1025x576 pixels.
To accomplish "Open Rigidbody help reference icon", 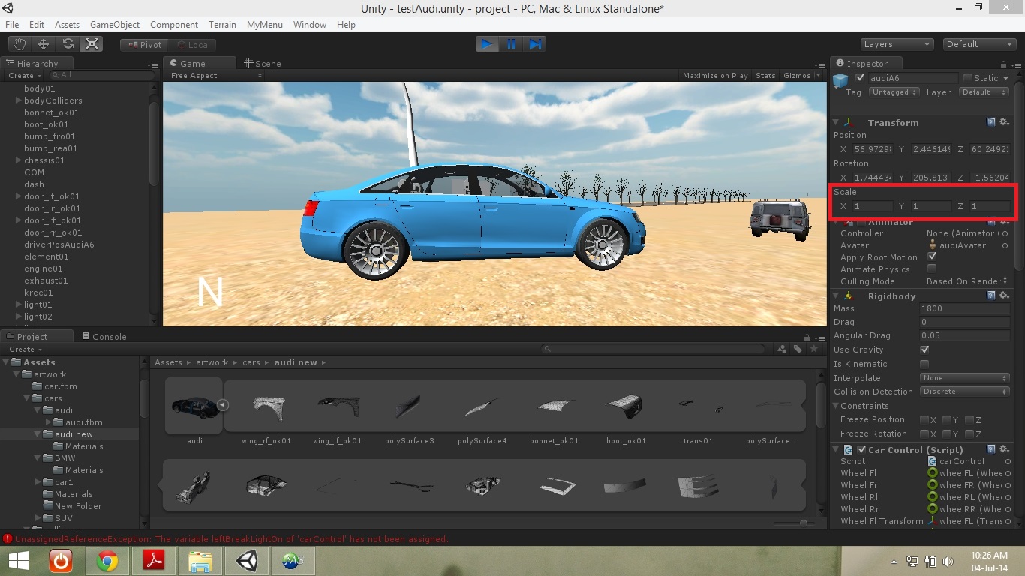I will tap(991, 295).
